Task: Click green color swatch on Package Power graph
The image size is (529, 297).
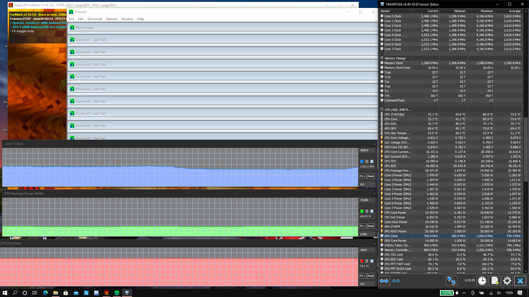Action: point(362,211)
